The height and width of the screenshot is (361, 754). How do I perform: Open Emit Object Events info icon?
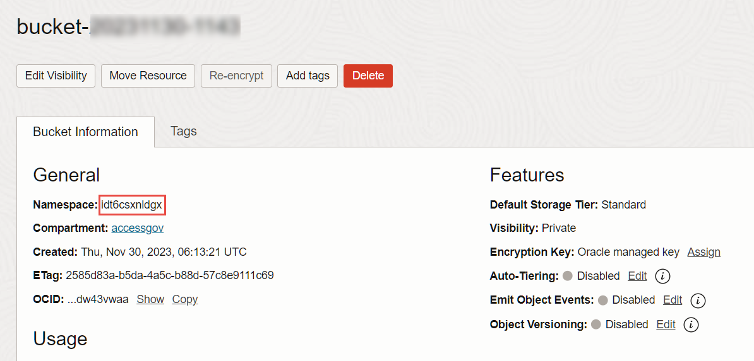698,301
